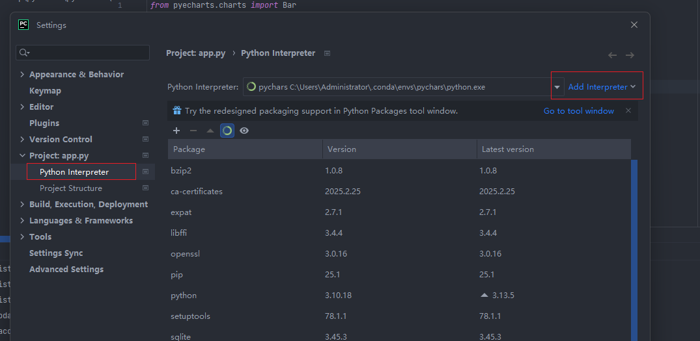Click the upgrade package up-arrow icon

tap(210, 131)
